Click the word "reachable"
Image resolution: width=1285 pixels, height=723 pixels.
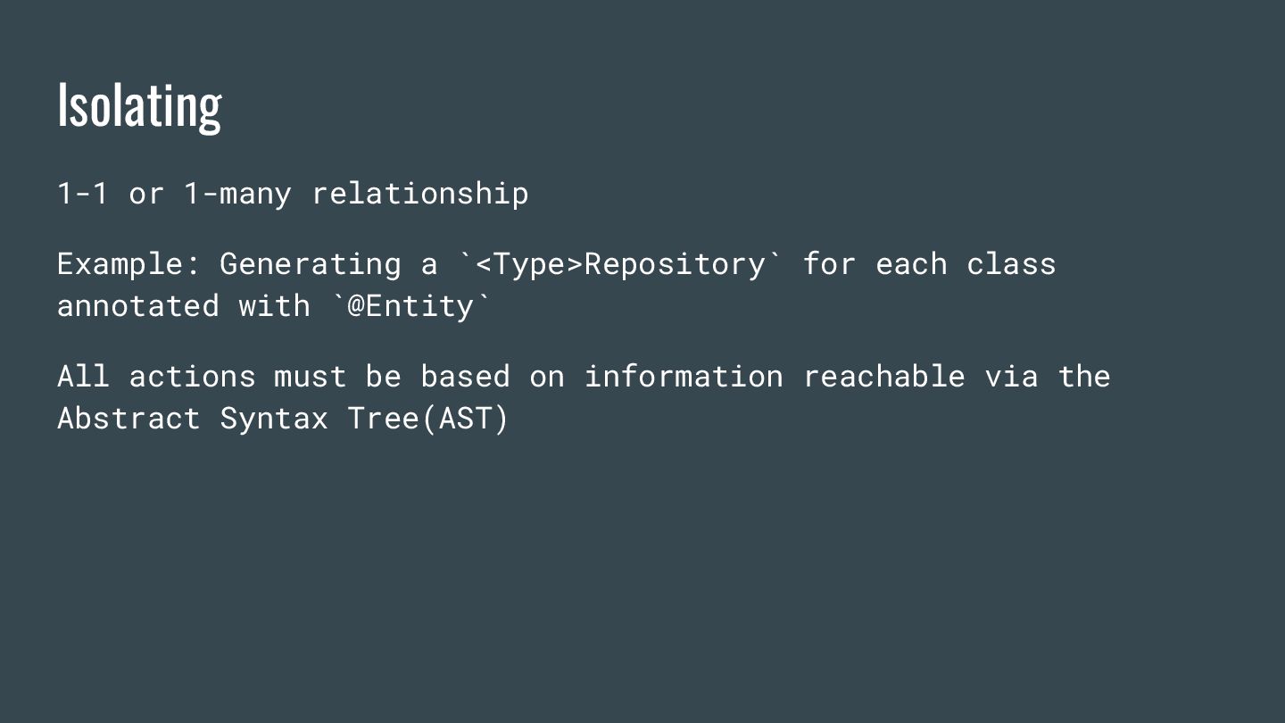tap(884, 377)
